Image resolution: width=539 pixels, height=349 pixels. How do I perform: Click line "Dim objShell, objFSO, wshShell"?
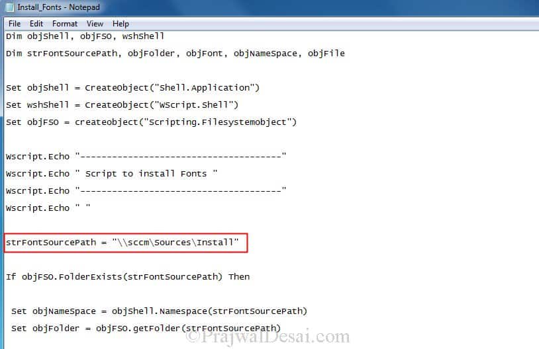coord(85,36)
